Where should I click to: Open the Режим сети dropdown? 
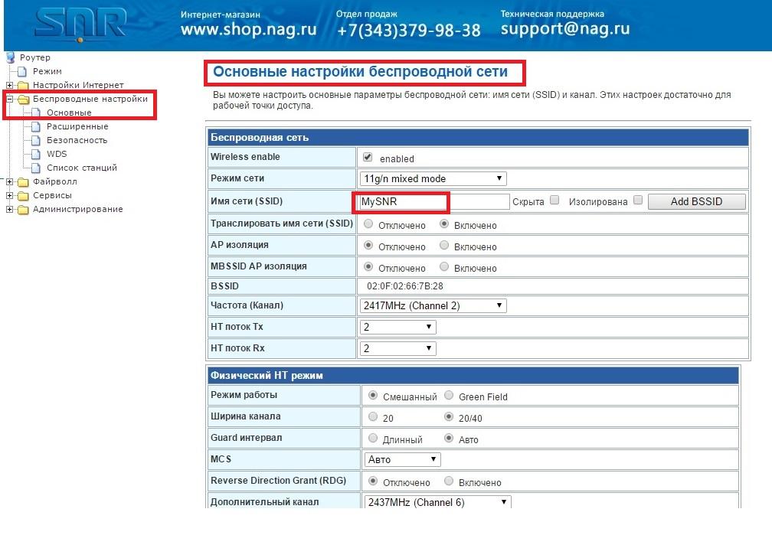pos(433,178)
